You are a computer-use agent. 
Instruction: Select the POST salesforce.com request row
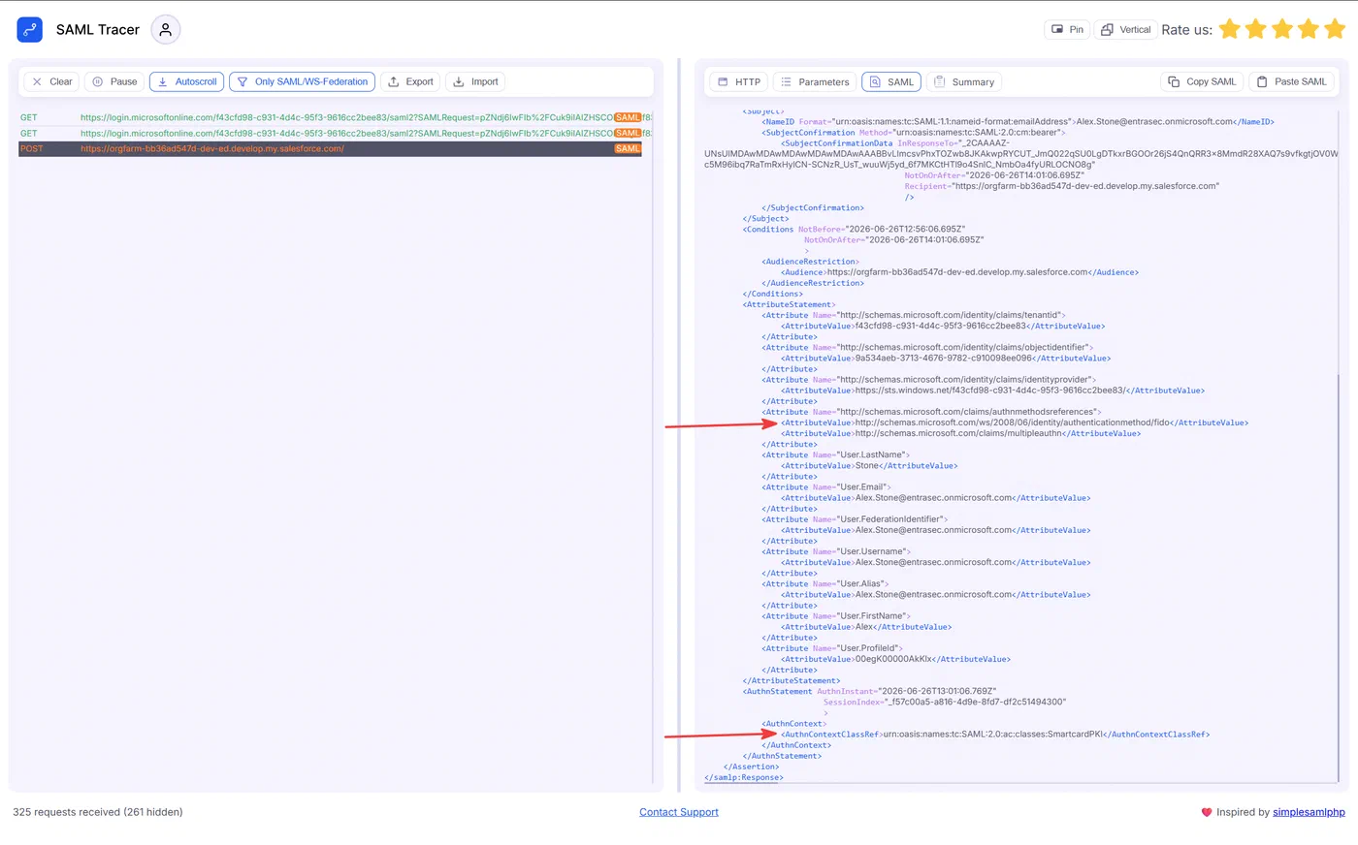[330, 148]
